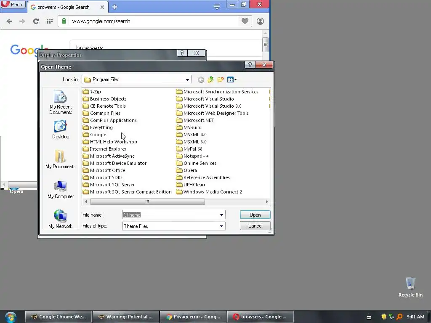Select My Network in places bar
The width and height of the screenshot is (431, 323).
pyautogui.click(x=61, y=219)
